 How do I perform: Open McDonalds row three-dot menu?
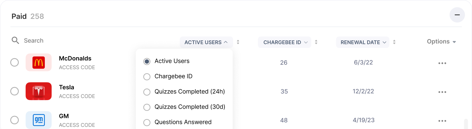(x=442, y=63)
